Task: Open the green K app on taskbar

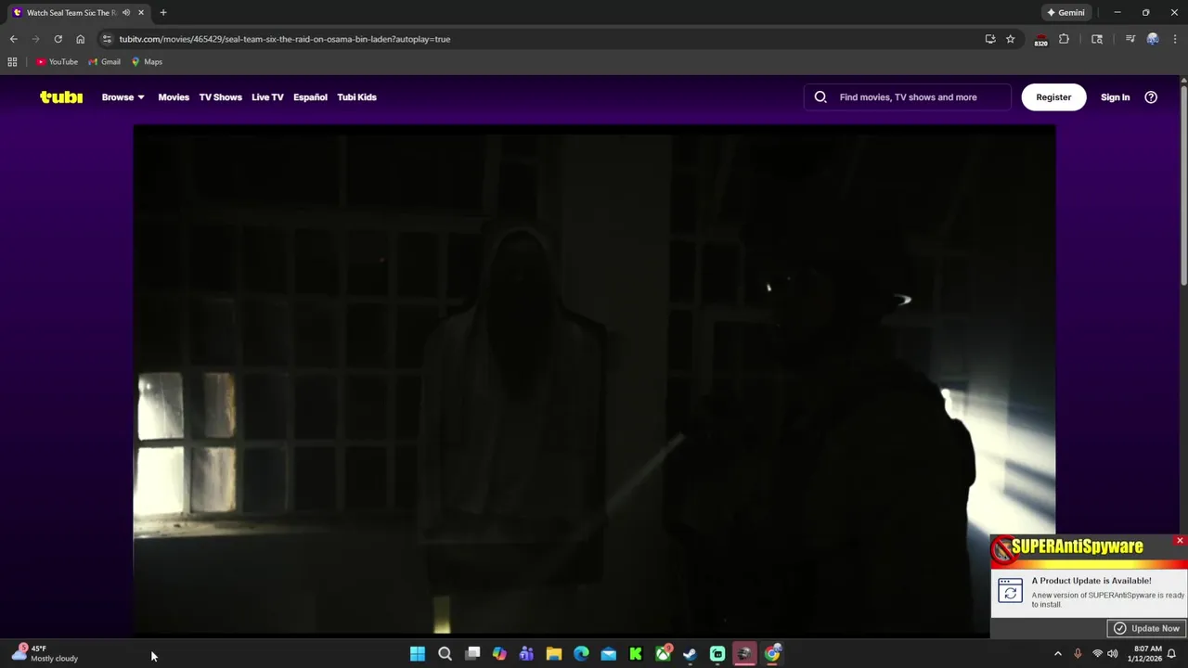Action: (636, 654)
